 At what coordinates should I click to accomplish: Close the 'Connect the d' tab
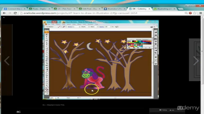point(25,9)
